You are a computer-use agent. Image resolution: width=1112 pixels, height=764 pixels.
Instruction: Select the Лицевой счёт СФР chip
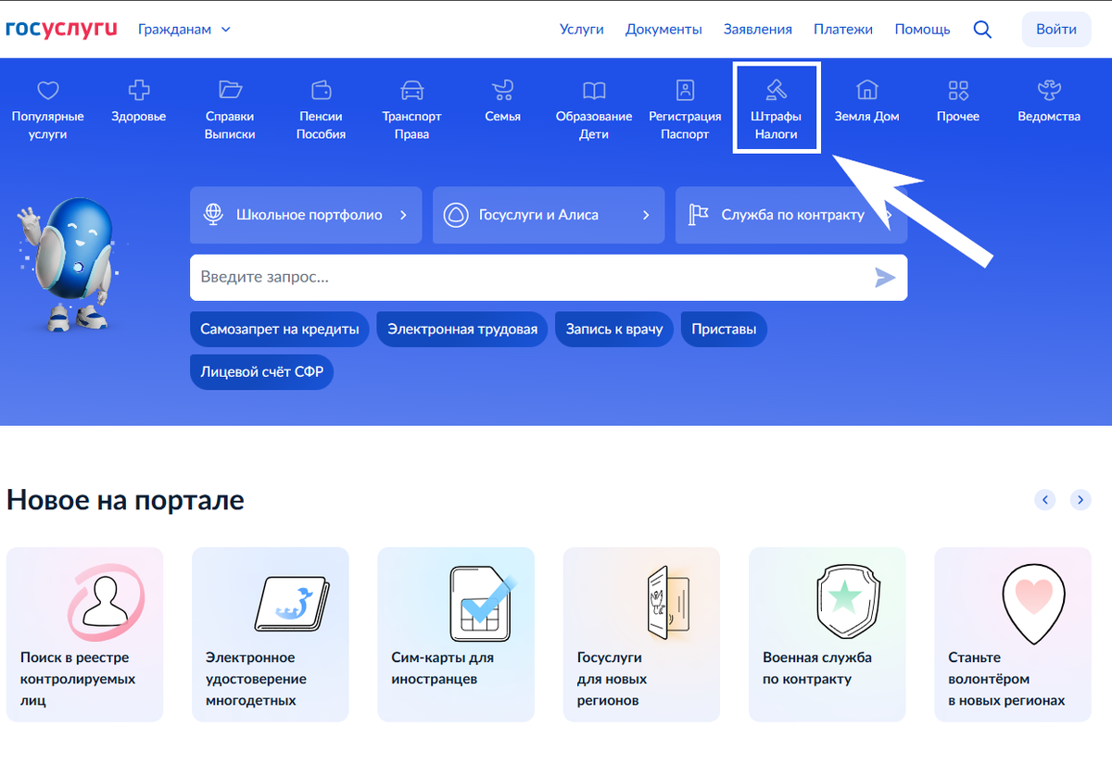pyautogui.click(x=262, y=373)
